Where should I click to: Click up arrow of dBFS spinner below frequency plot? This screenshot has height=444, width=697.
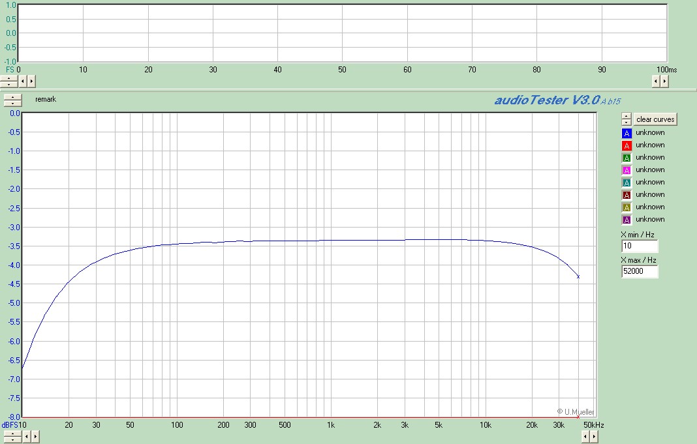(12, 434)
